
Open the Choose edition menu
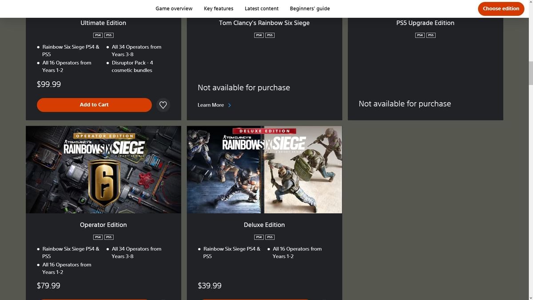tap(501, 8)
